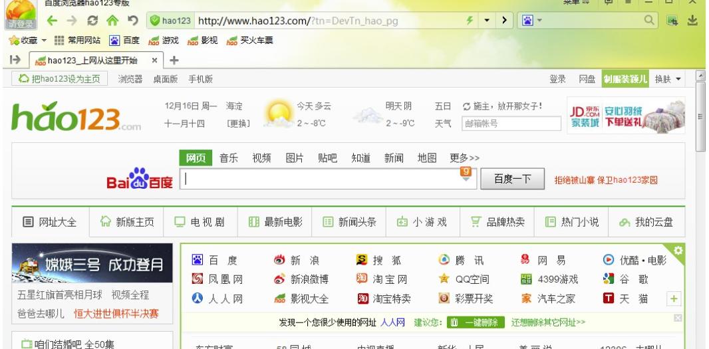Click the lightning speed mode icon
Screen dimensions: 709x349
(x=470, y=21)
